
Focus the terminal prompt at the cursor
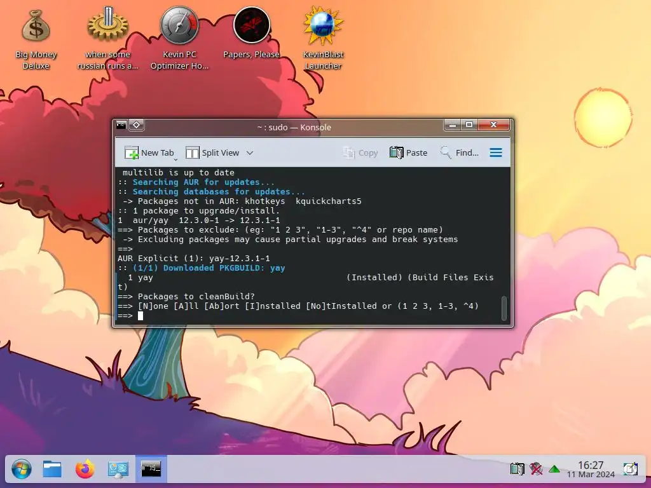pos(140,316)
